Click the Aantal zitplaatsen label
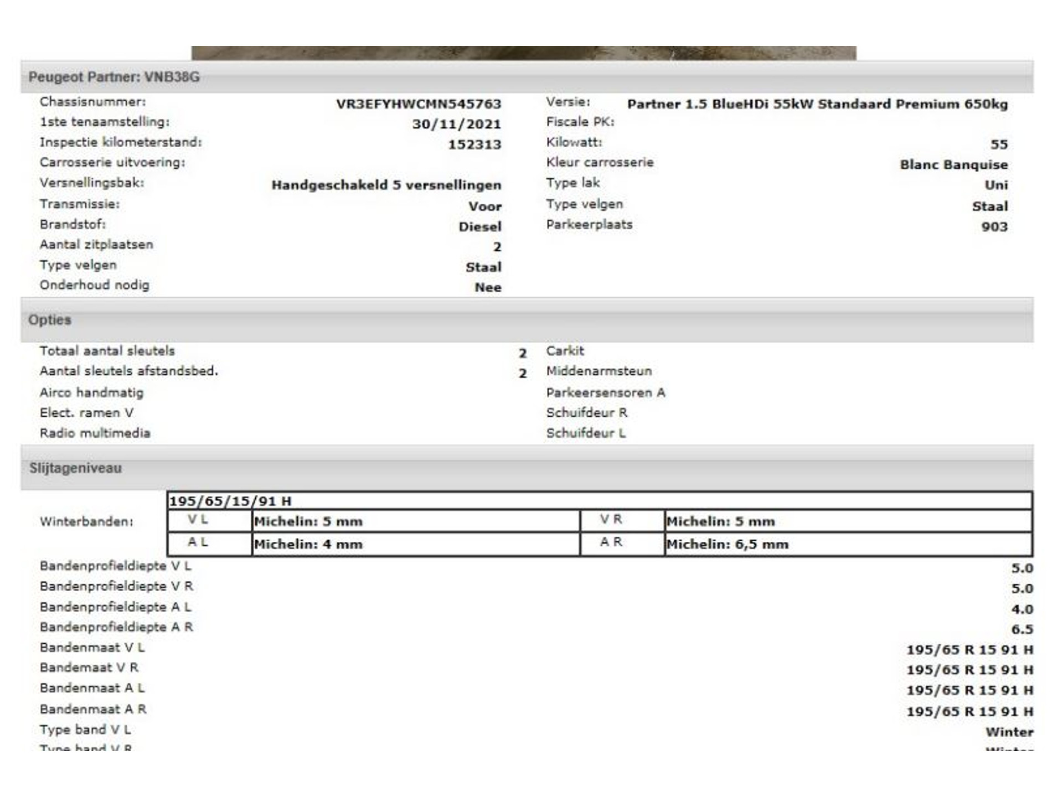Viewport: 1063px width, 797px height. pyautogui.click(x=96, y=245)
